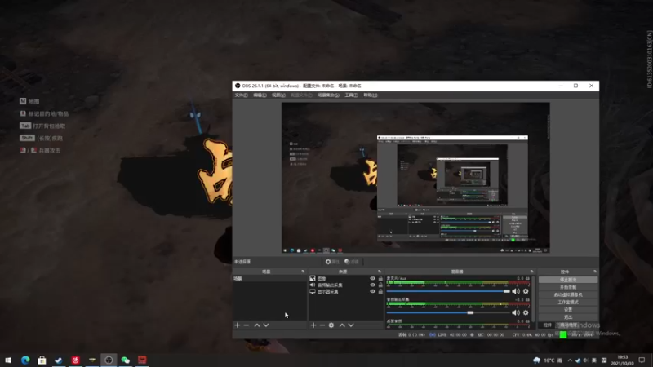Screen dimensions: 653x367
Task: Start the virtual camera
Action: coord(568,294)
